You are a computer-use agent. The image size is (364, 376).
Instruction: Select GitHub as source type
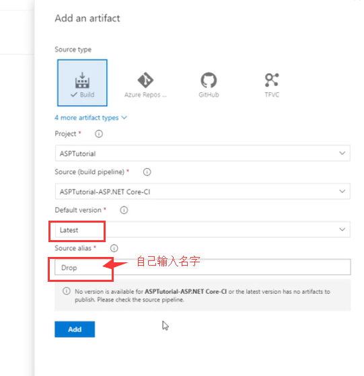pyautogui.click(x=209, y=85)
